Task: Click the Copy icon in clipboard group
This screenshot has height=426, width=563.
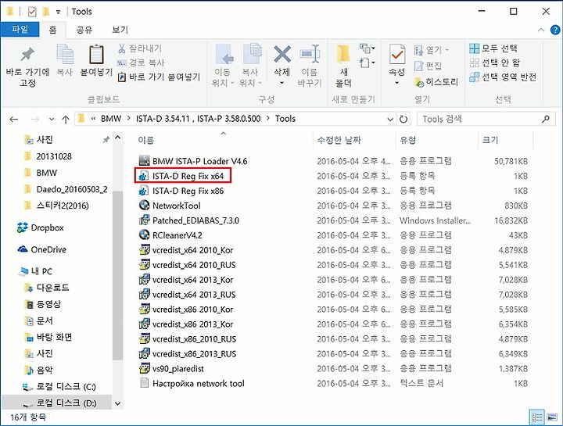Action: point(65,54)
